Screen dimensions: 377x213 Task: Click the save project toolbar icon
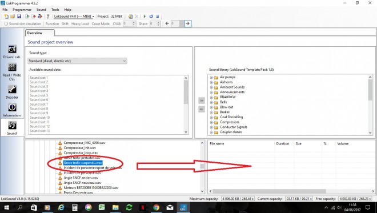tap(19, 17)
